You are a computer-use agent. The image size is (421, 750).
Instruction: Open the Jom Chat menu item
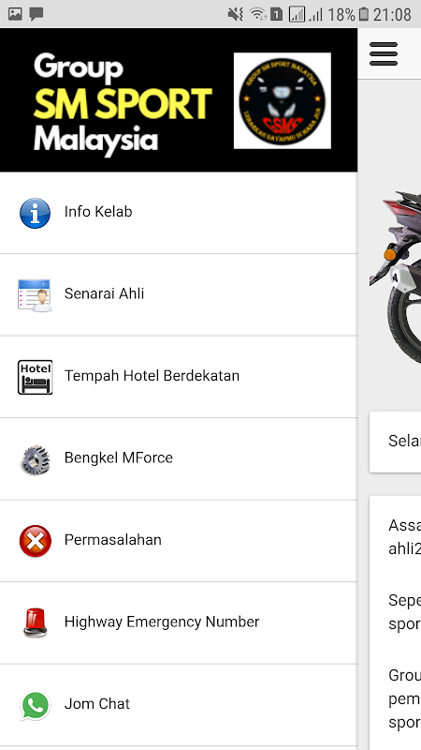pyautogui.click(x=179, y=705)
